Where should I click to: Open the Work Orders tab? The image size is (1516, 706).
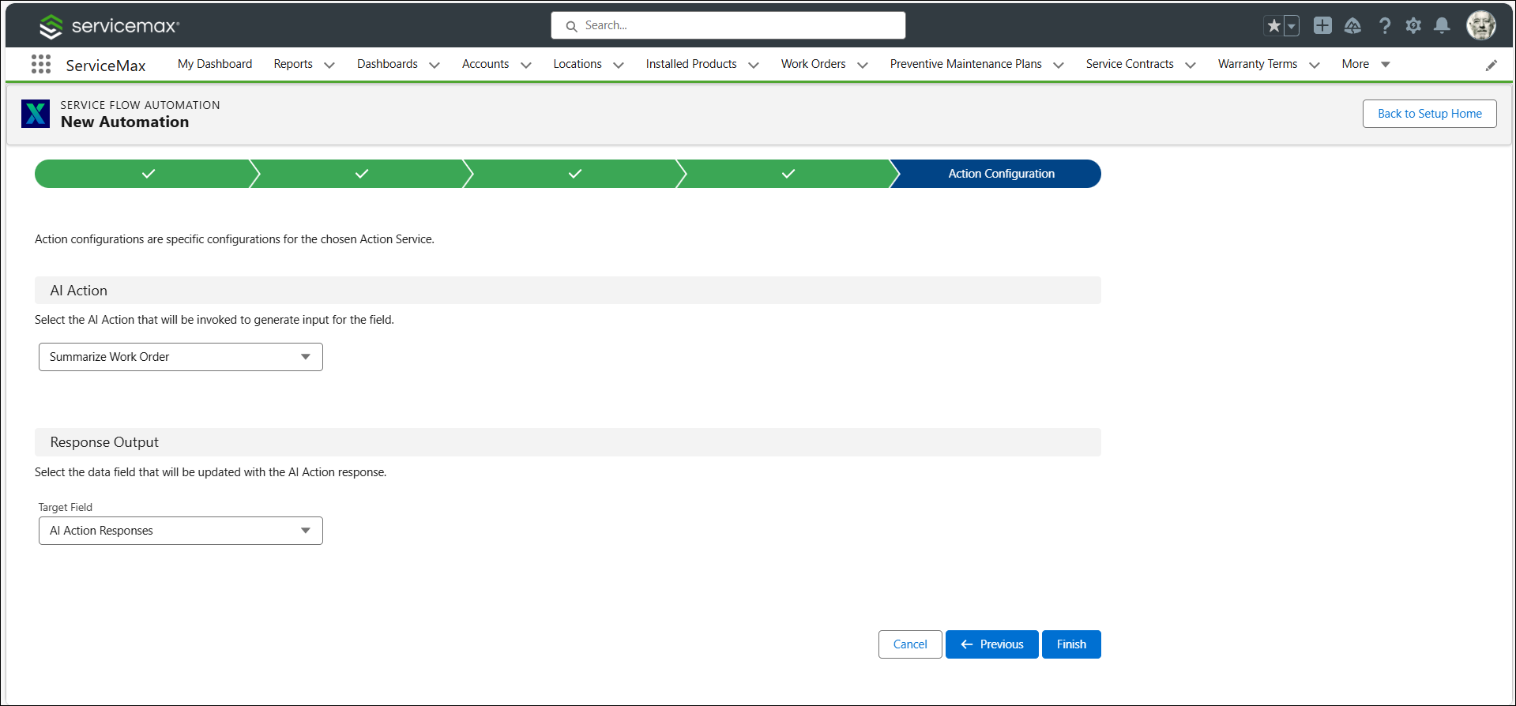tap(813, 64)
